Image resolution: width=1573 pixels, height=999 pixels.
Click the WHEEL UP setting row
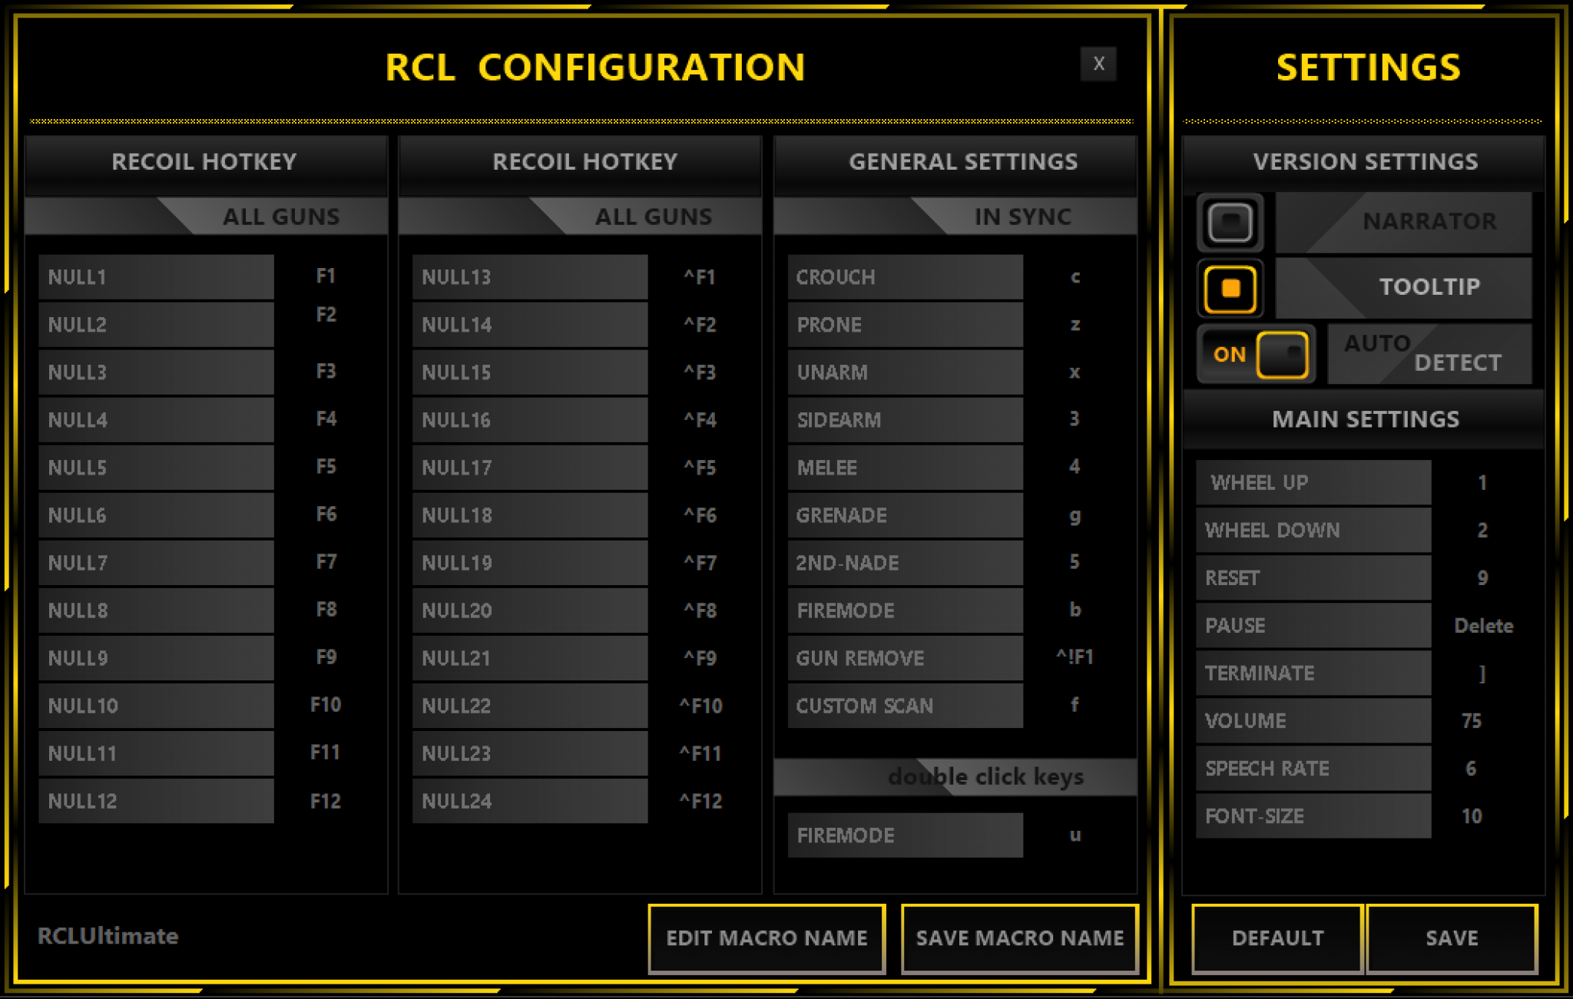(x=1313, y=482)
